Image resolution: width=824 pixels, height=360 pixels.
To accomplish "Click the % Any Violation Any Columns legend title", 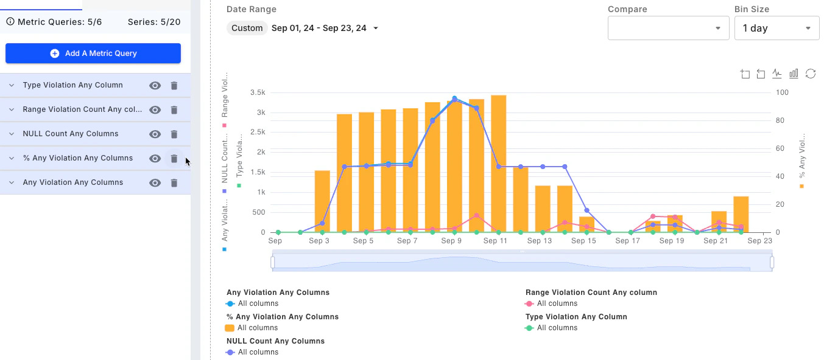I will click(x=283, y=317).
